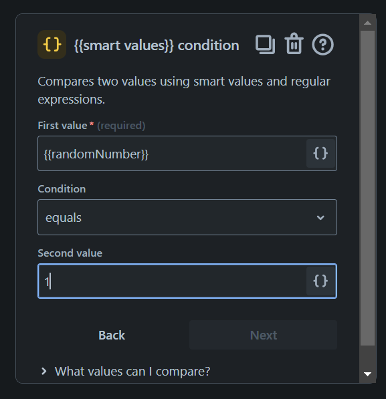Click the yellow braces icon in the header
This screenshot has width=386, height=399.
tap(52, 45)
